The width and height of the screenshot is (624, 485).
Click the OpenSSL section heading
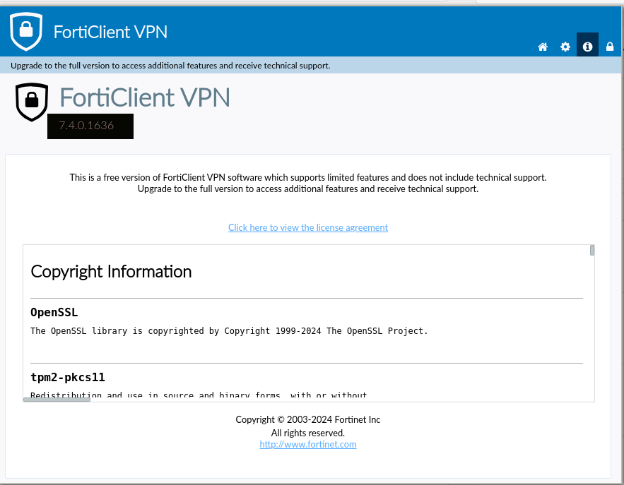point(54,312)
